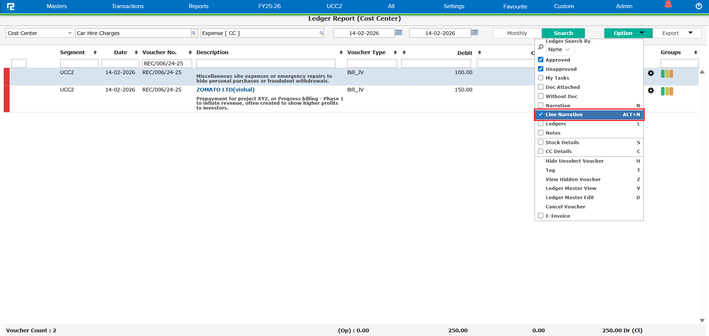Expand the Cost Center dropdown
Screen dimensions: 709x336
tap(69, 33)
